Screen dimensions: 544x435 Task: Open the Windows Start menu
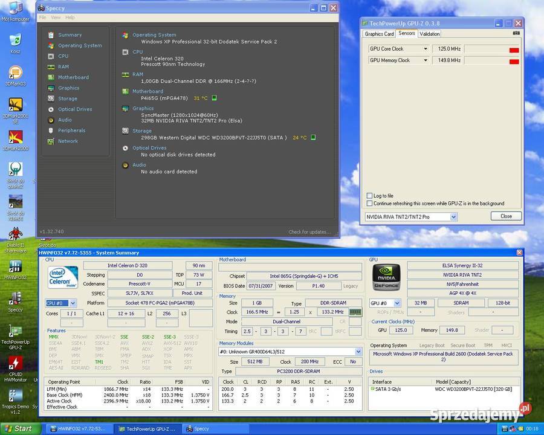22,429
